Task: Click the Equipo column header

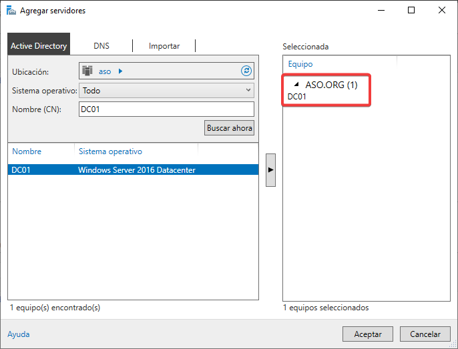Action: click(x=300, y=64)
